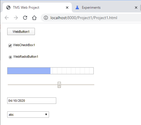Click the browser back arrow
The width and height of the screenshot is (141, 125).
coord(7,18)
